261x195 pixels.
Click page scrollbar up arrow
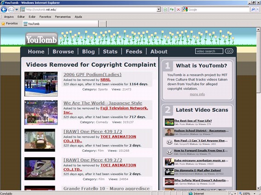(x=258, y=29)
